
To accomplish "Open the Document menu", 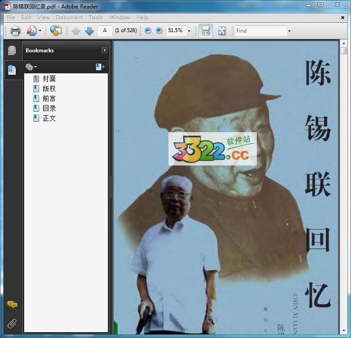I will pyautogui.click(x=69, y=18).
